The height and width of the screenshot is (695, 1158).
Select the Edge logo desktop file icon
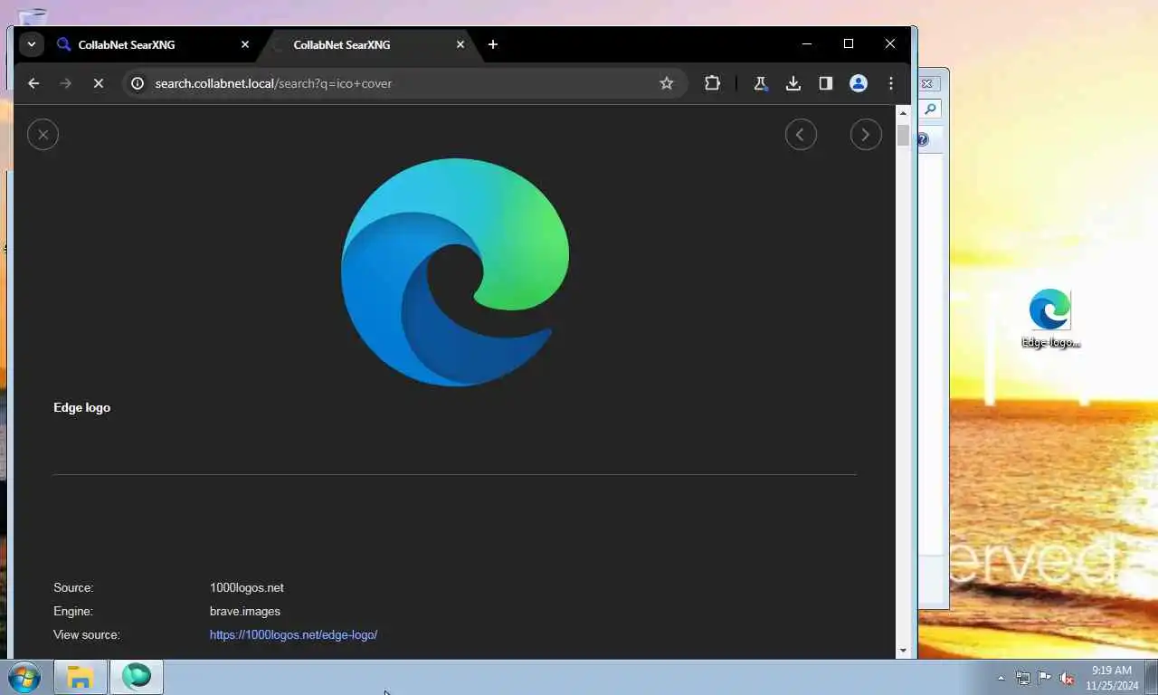tap(1050, 318)
